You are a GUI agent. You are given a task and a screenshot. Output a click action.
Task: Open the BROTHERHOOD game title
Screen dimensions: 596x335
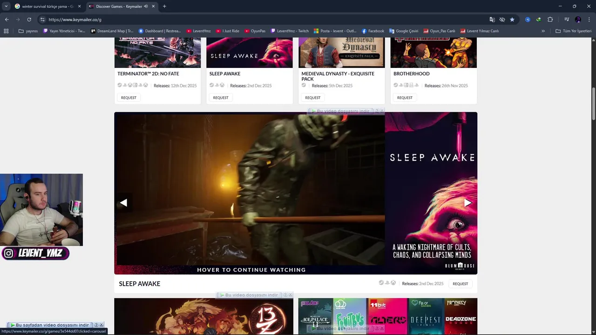[x=412, y=74]
